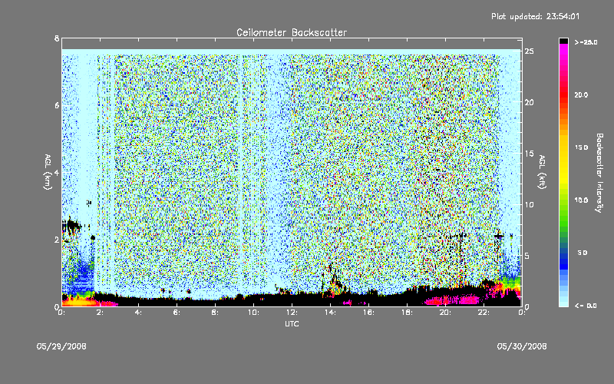Click the "<= 0.0" colorbar label

coord(586,306)
